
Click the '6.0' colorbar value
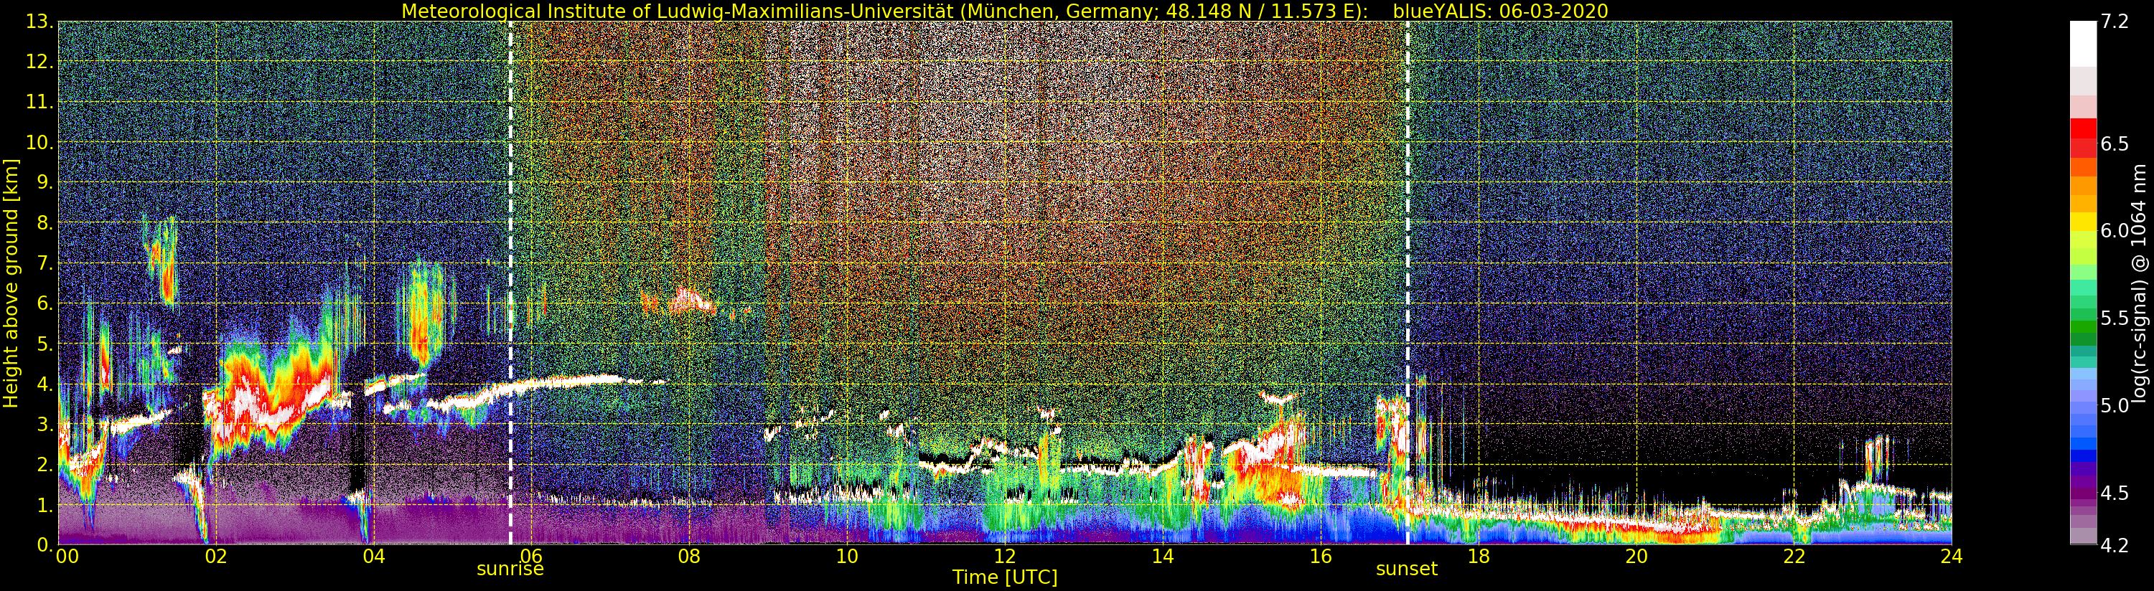pyautogui.click(x=2114, y=231)
